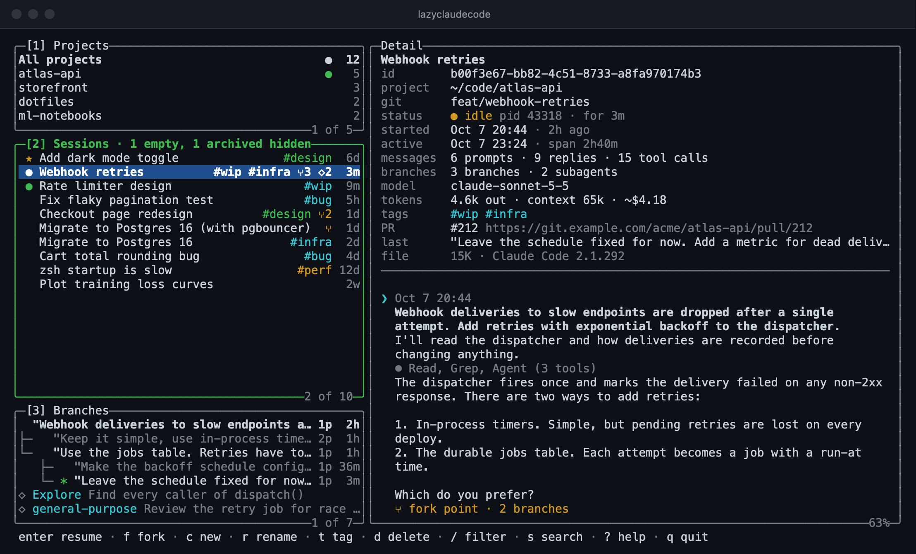The image size is (916, 554).
Task: Click the gray bullet before Read, Grep, Agent tools
Action: click(398, 369)
